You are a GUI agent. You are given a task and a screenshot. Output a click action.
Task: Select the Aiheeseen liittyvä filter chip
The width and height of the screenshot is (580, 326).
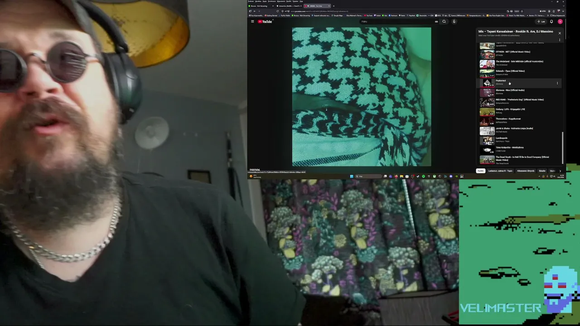point(526,171)
